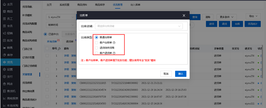
Task: Check the select-all checkbox in table header
Action: click(47, 49)
